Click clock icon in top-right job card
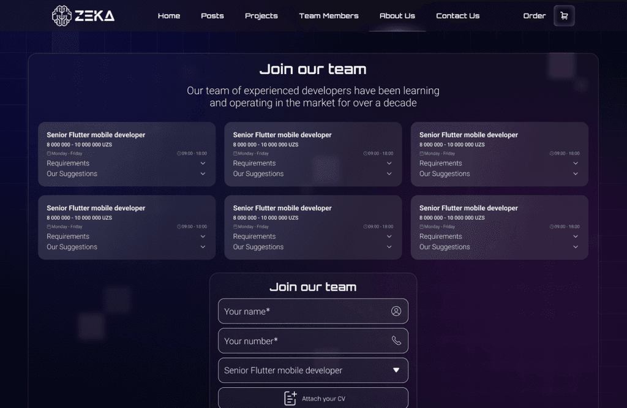 pos(552,154)
